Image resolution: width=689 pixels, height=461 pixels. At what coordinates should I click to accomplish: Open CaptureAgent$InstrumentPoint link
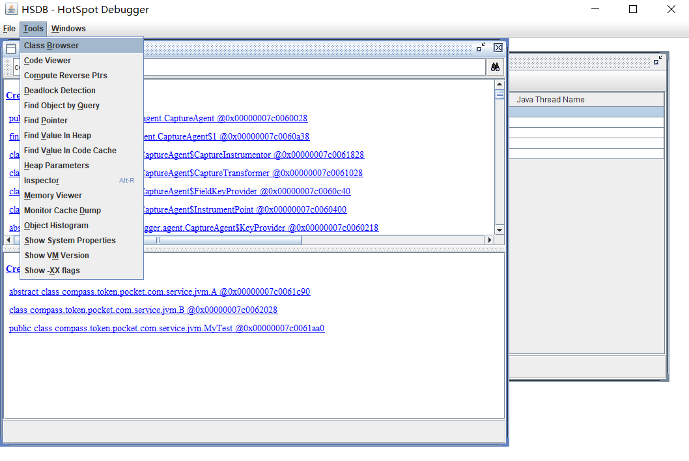246,209
